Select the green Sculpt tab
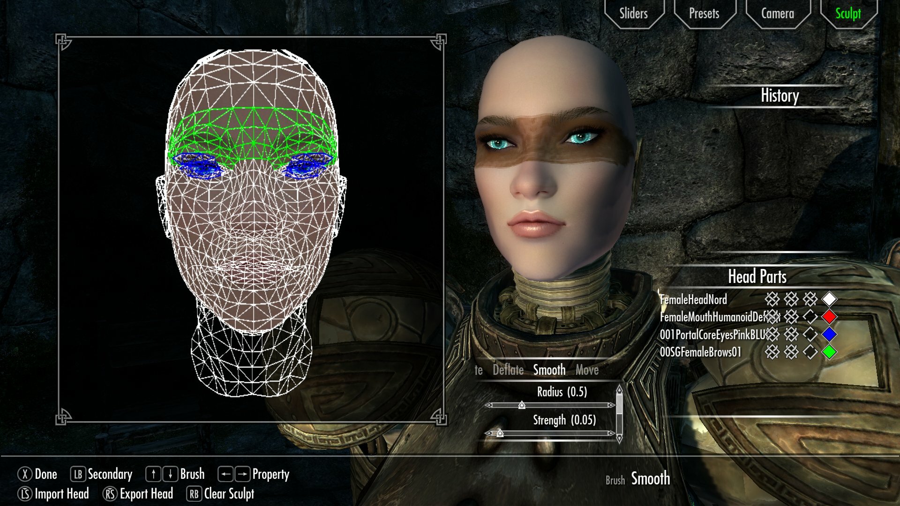This screenshot has height=506, width=900. coord(848,13)
